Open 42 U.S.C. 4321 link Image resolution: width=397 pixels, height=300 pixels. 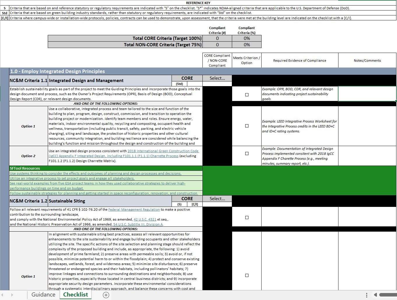click(145, 219)
